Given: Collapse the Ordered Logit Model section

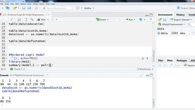Looking at the screenshot, I should 6,55.
